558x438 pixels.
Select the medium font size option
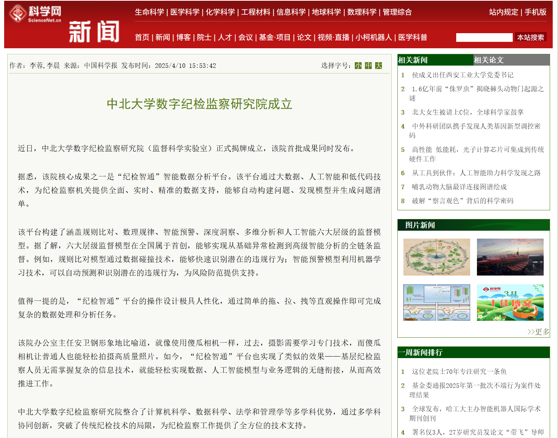pos(368,66)
